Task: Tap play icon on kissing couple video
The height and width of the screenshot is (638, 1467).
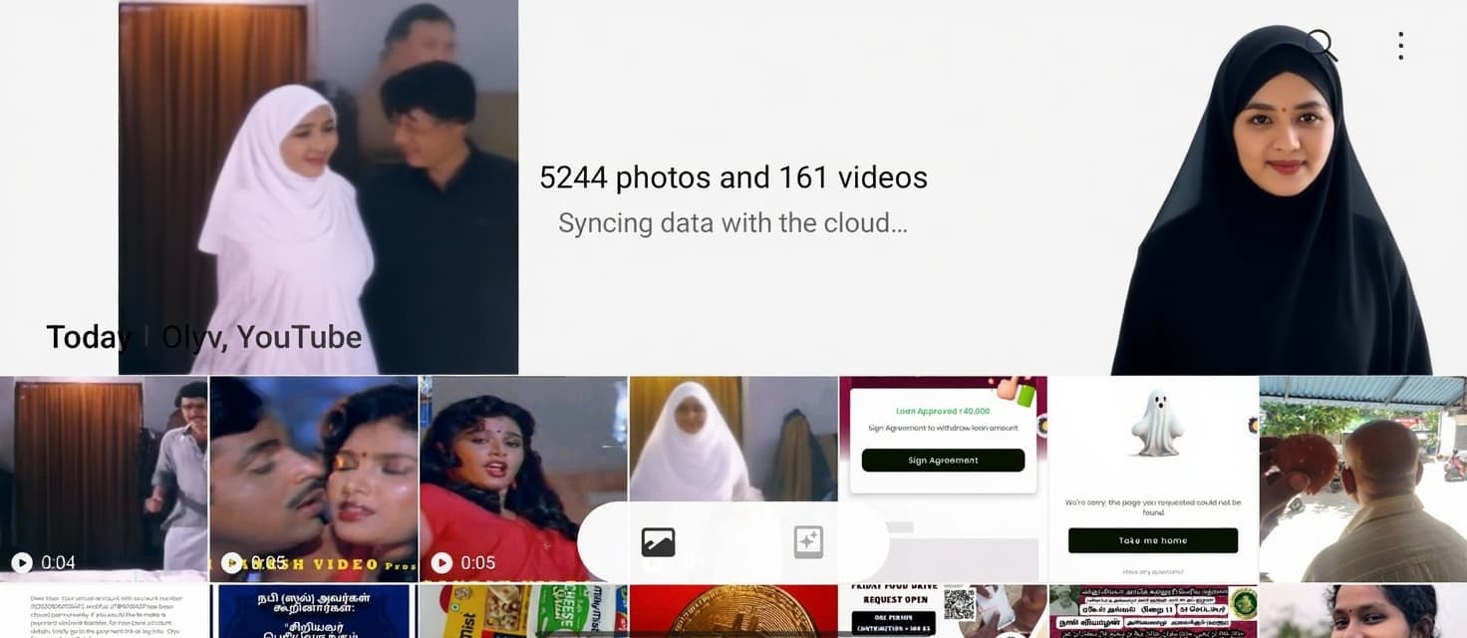Action: [x=232, y=563]
